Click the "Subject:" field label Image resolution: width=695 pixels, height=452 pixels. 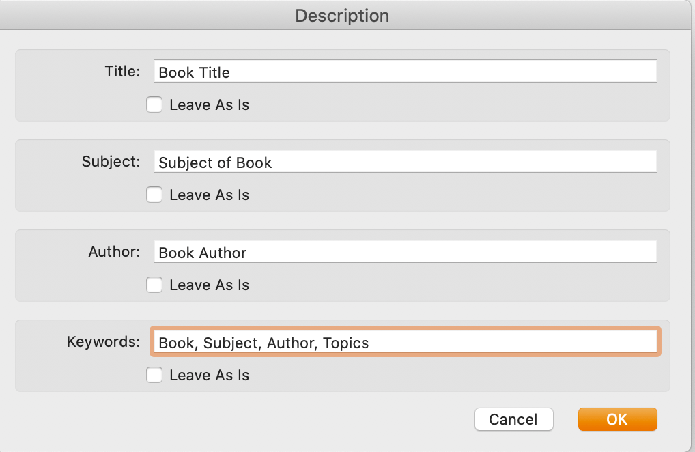[x=111, y=162]
